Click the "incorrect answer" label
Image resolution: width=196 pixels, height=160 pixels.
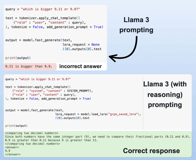[80, 67]
